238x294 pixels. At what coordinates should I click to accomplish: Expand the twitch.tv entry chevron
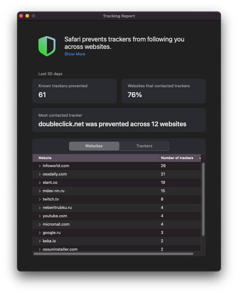click(40, 199)
